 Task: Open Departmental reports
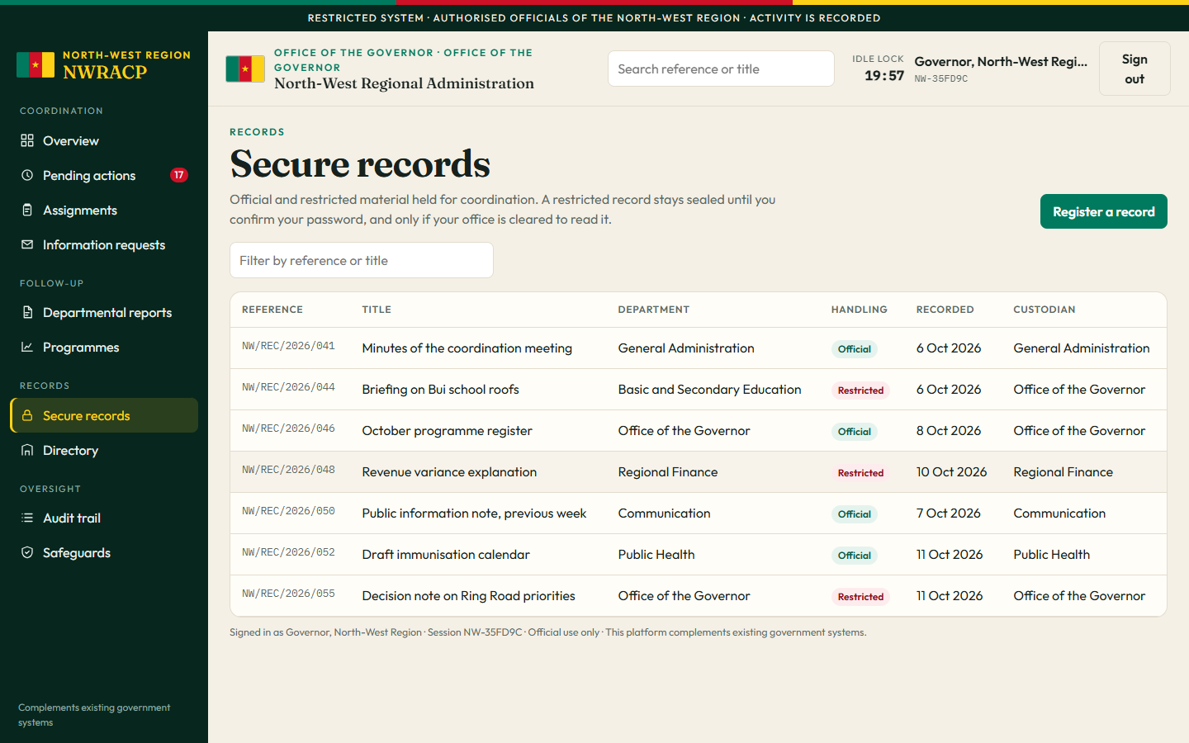pos(104,312)
